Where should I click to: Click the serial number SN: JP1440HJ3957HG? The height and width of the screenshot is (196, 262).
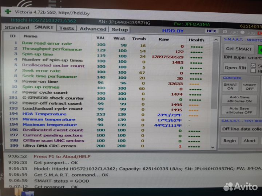point(124,23)
